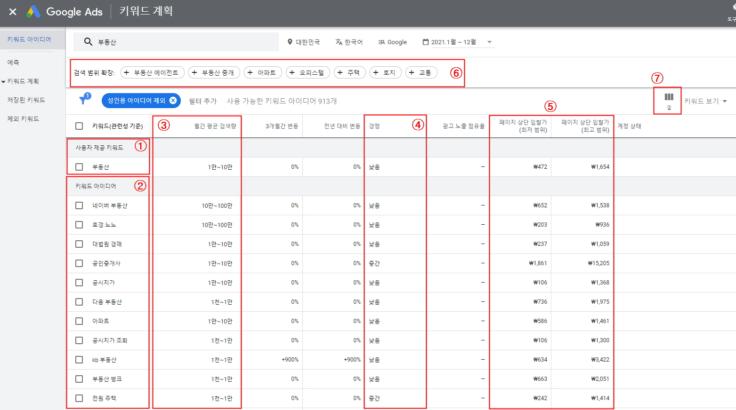
Task: Check the 공인중개사 row
Action: (x=79, y=263)
